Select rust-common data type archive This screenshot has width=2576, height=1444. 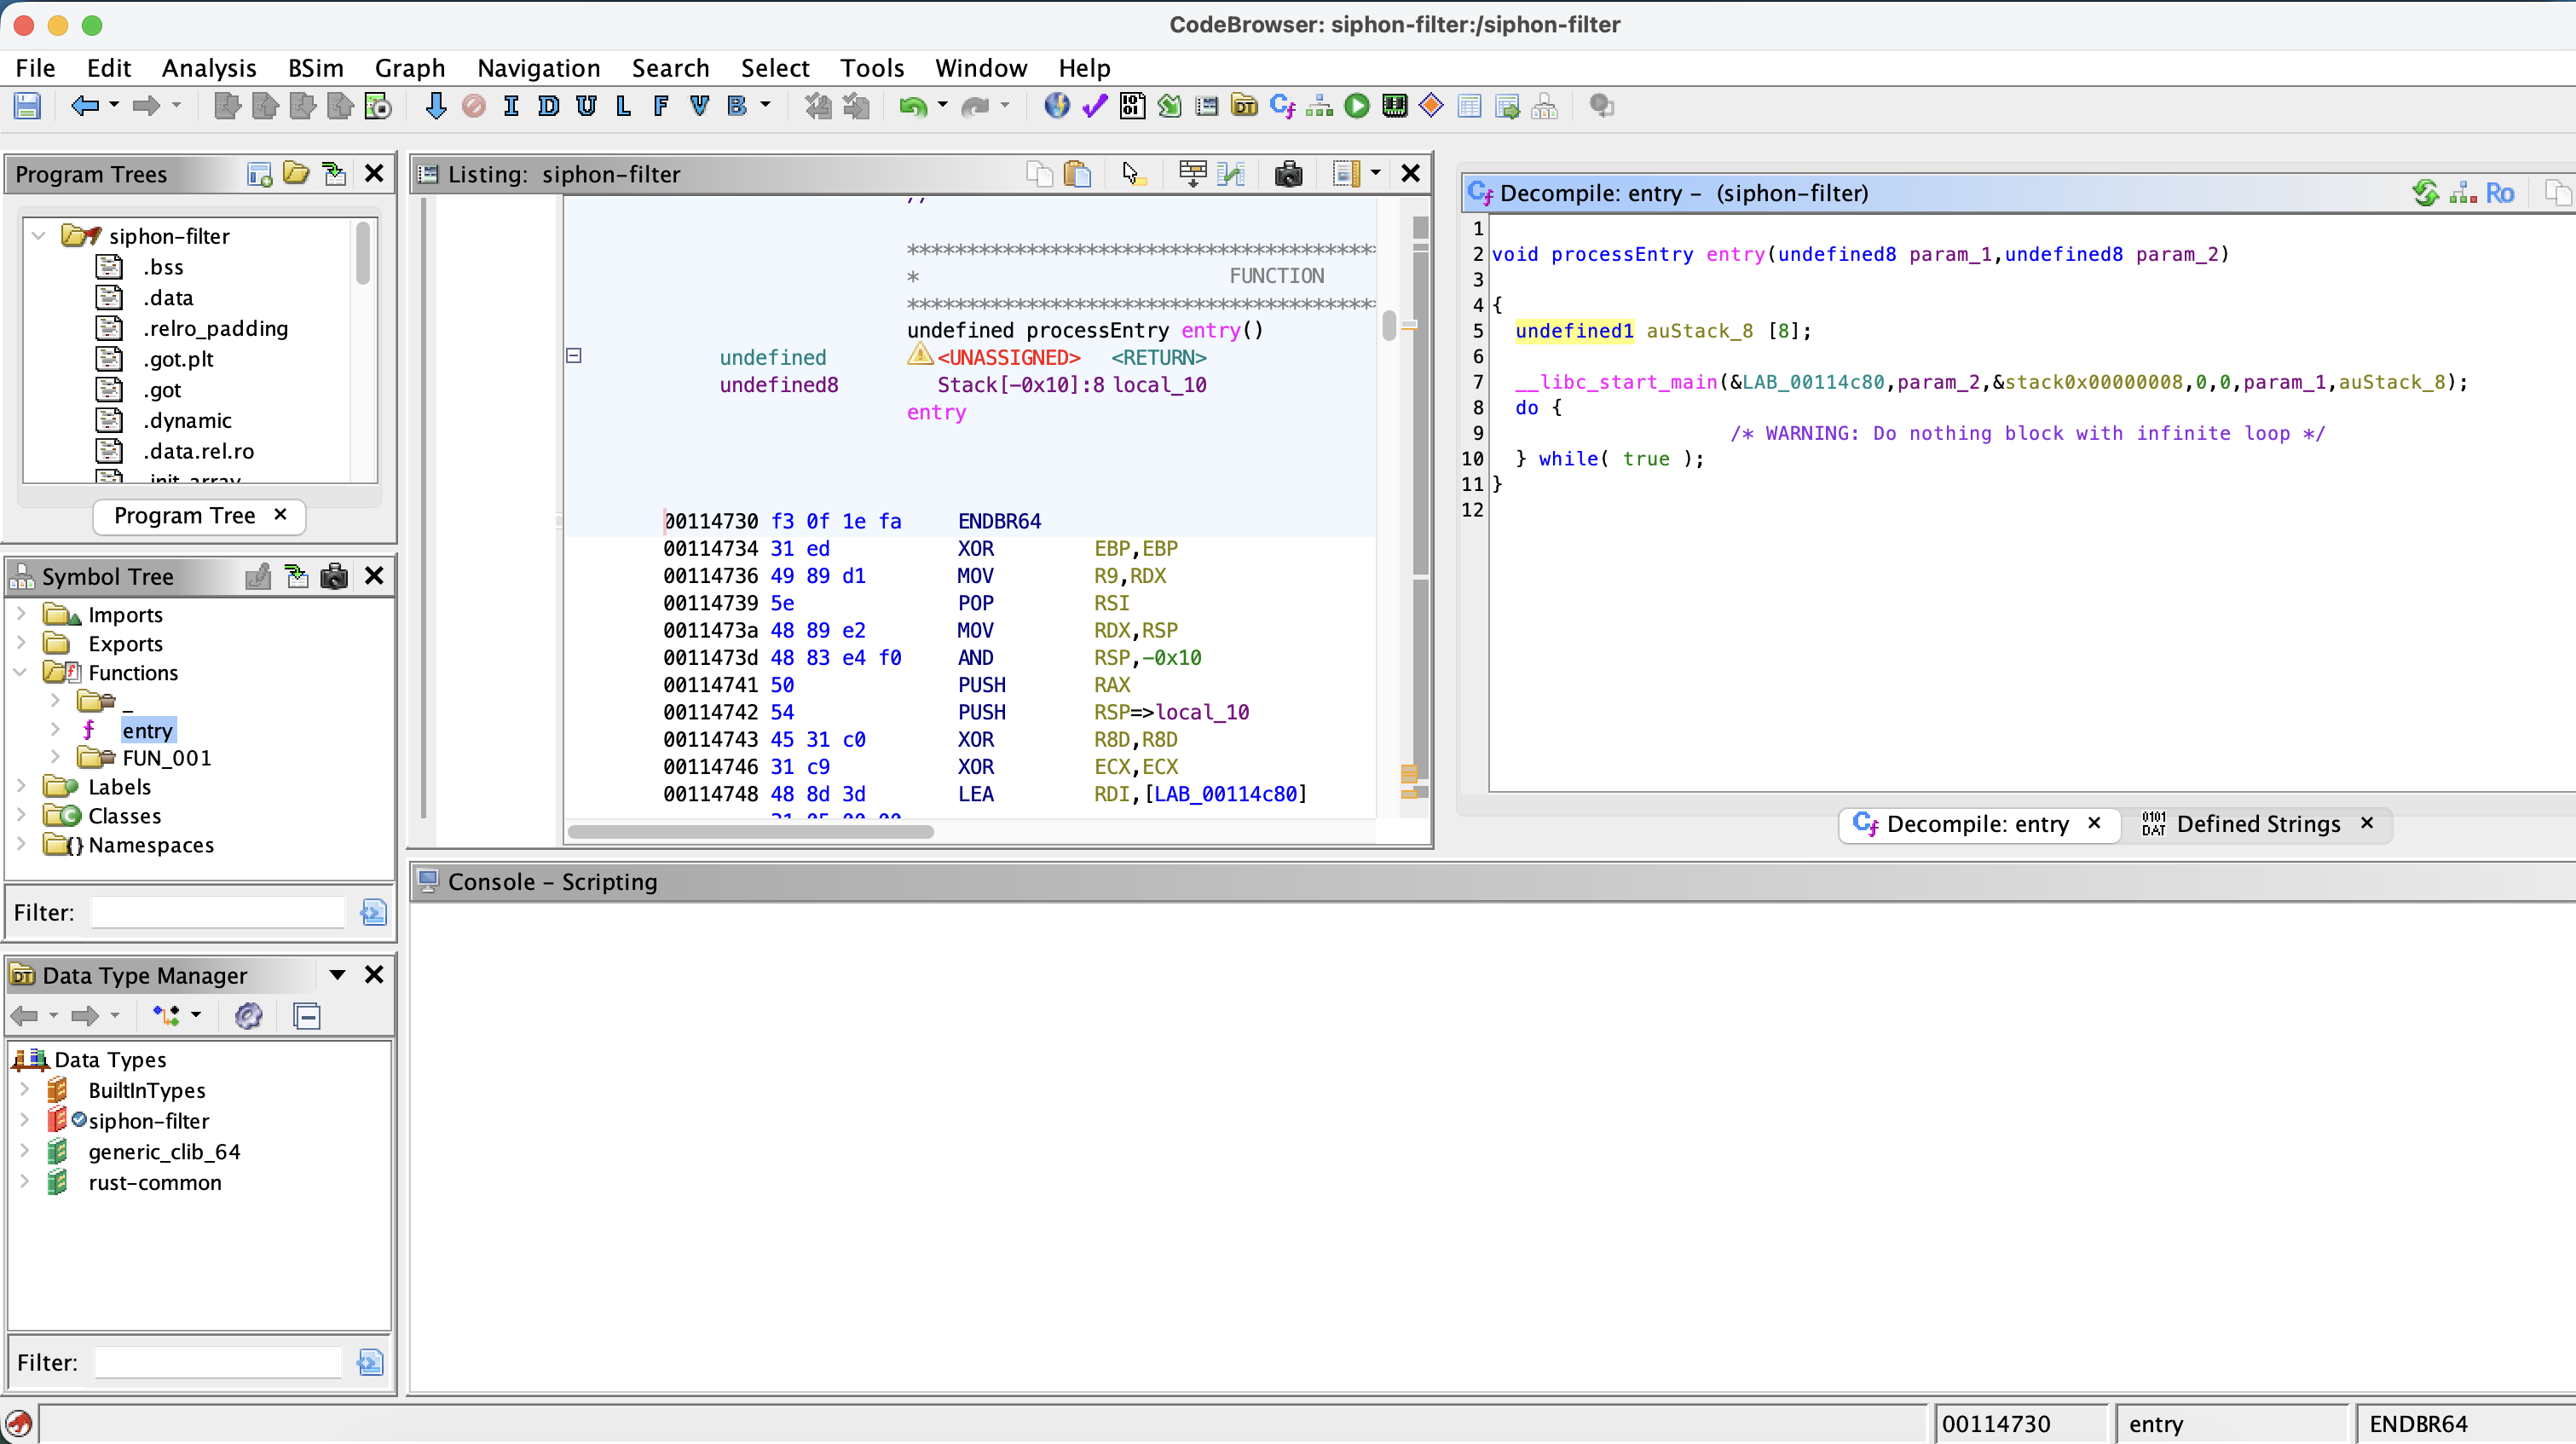coord(155,1182)
